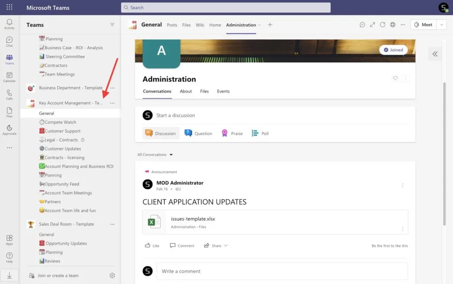
Task: Open Chat in the left rail
Action: tap(9, 42)
